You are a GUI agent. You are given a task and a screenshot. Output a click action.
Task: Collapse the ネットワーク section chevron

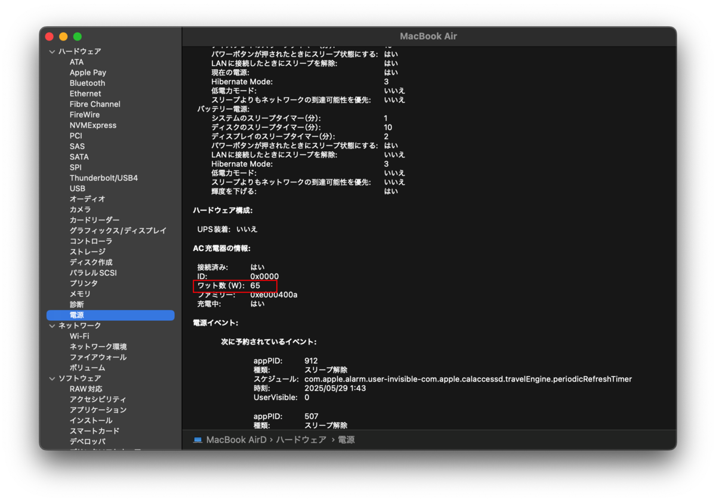52,326
